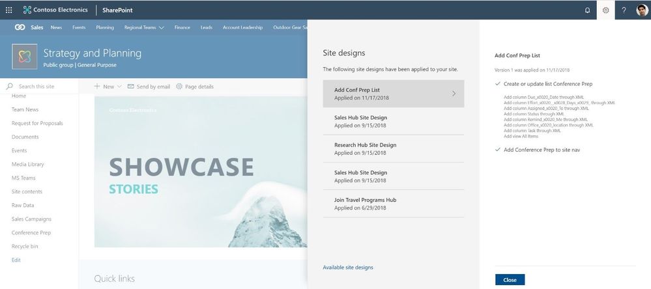Select Sales Hub Site Design under Add Conf Prep List
651x289 pixels.
click(394, 121)
